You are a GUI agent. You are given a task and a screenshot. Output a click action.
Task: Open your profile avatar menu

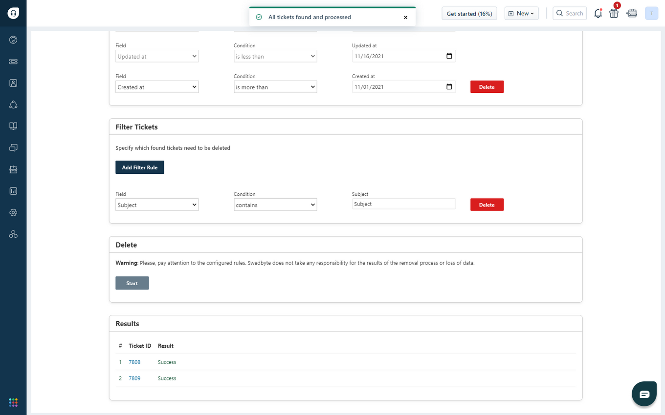click(651, 13)
